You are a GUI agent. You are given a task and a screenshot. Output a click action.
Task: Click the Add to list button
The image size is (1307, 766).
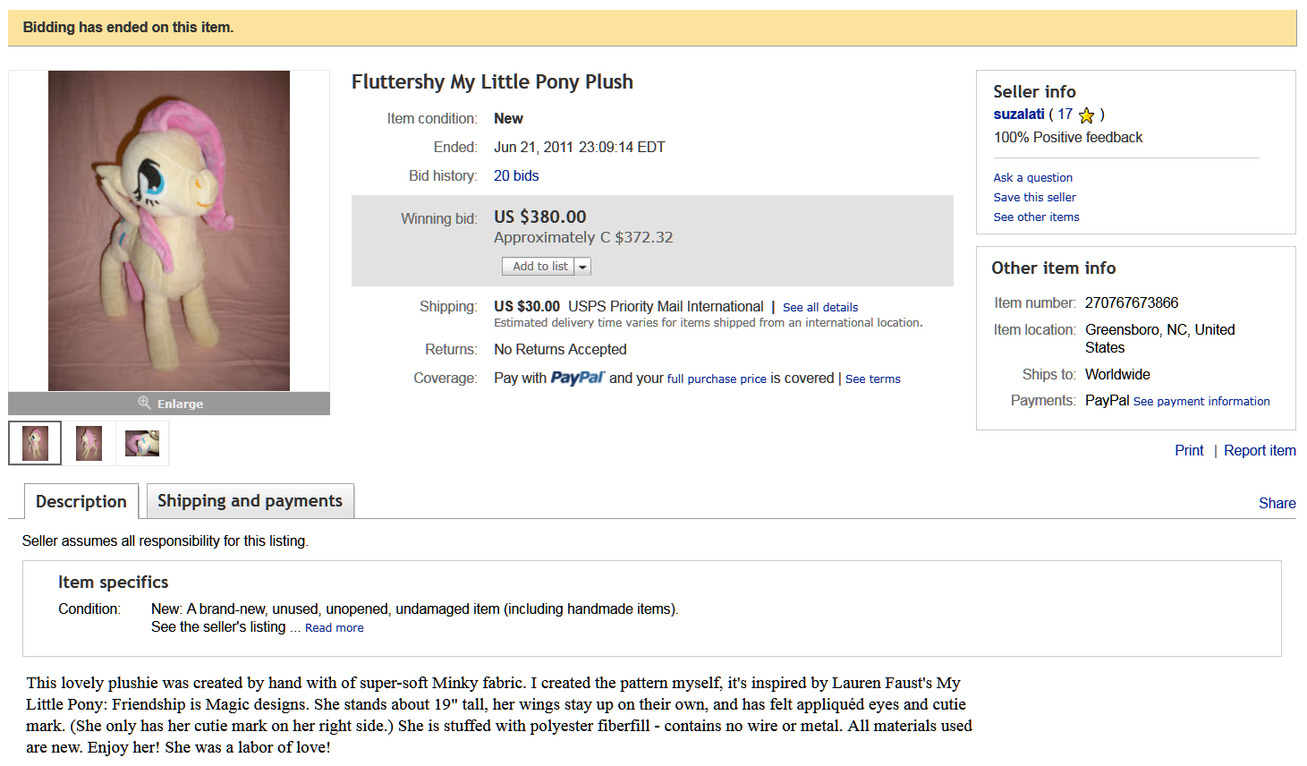tap(539, 267)
